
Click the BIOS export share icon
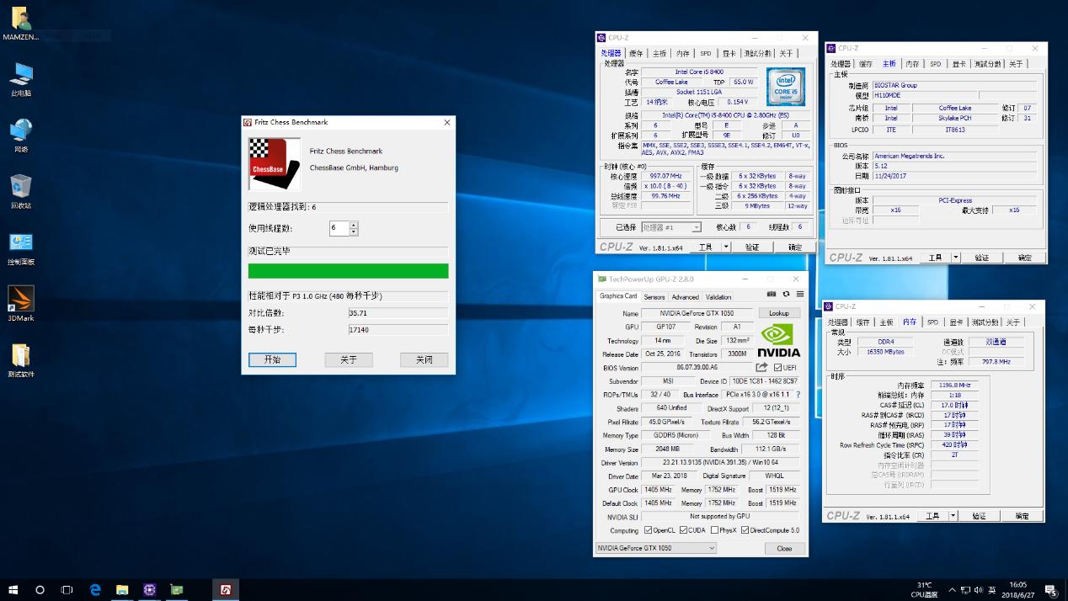(761, 368)
